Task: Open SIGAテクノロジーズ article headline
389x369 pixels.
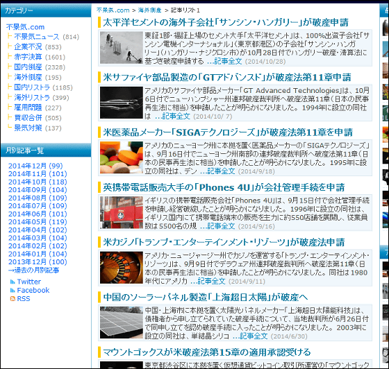Action: tap(228, 132)
